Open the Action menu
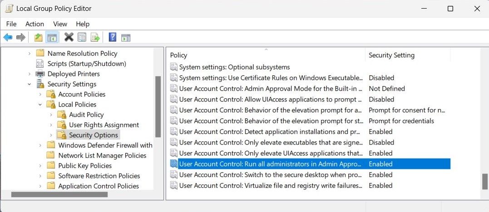The height and width of the screenshot is (212, 489). pyautogui.click(x=35, y=24)
